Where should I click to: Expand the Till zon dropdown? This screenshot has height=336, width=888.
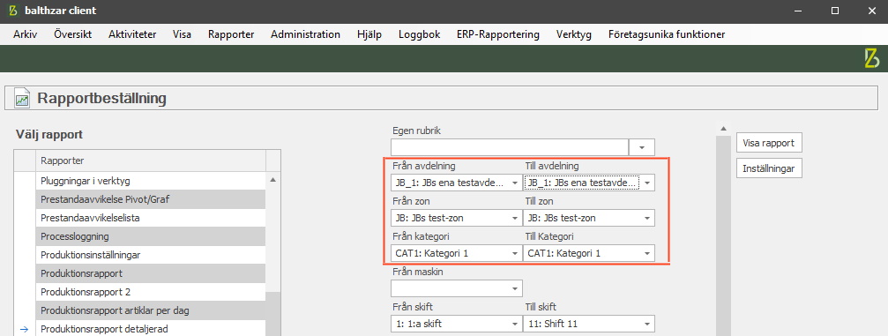[x=646, y=218]
